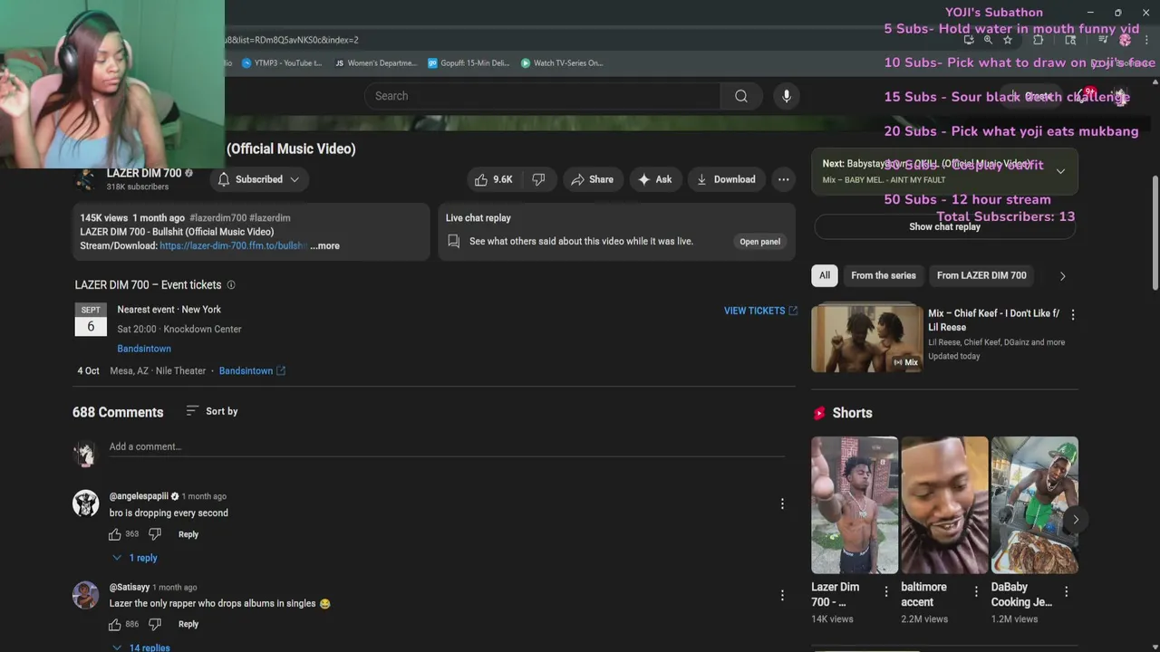1160x652 pixels.
Task: Expand the description with ...more
Action: pos(324,246)
